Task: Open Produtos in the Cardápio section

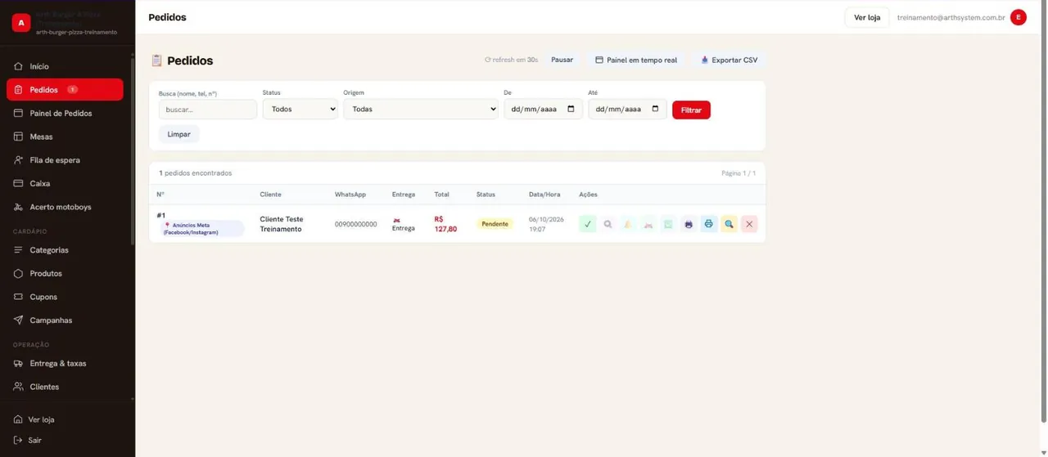Action: (65, 273)
